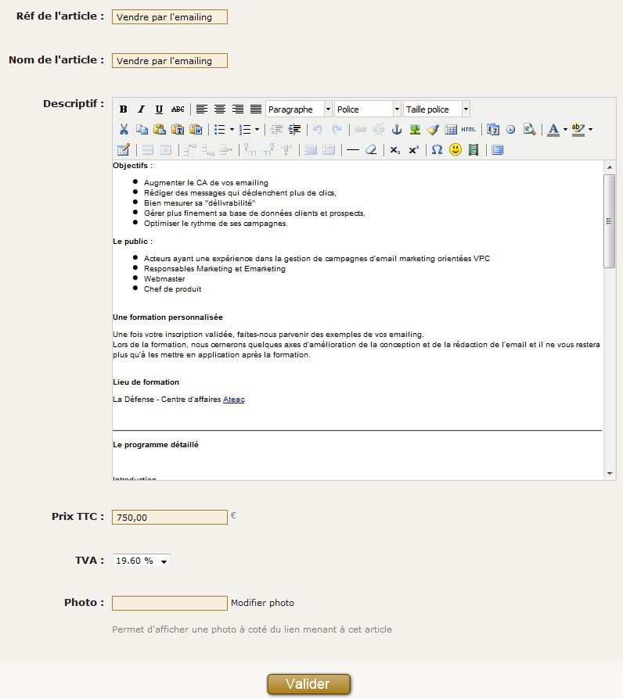623x699 pixels.
Task: Toggle italic formatting
Action: click(142, 109)
